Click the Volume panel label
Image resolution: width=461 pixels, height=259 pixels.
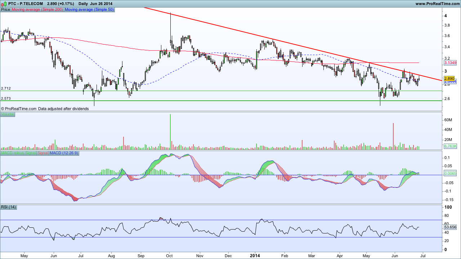[x=8, y=114]
